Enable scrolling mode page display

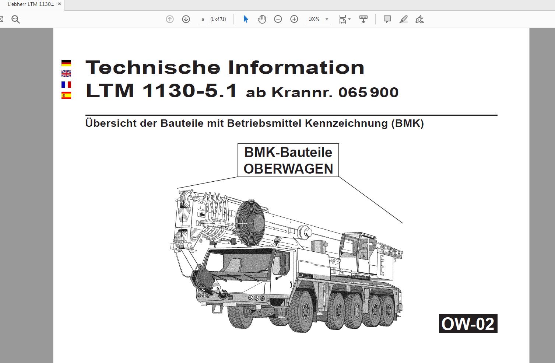point(363,19)
